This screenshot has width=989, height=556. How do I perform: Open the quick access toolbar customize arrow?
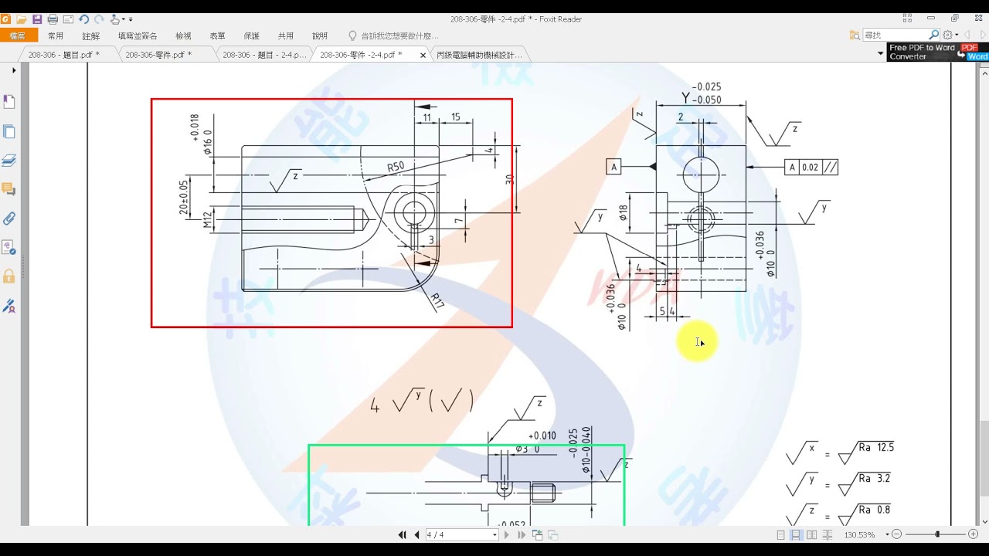[131, 19]
